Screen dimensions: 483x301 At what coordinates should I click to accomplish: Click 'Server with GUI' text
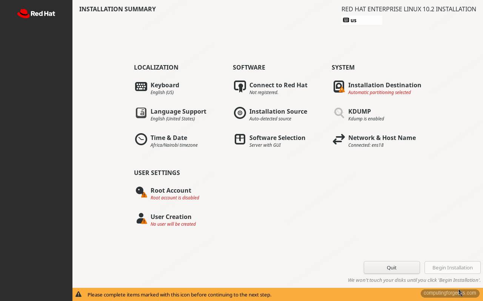[x=265, y=145]
